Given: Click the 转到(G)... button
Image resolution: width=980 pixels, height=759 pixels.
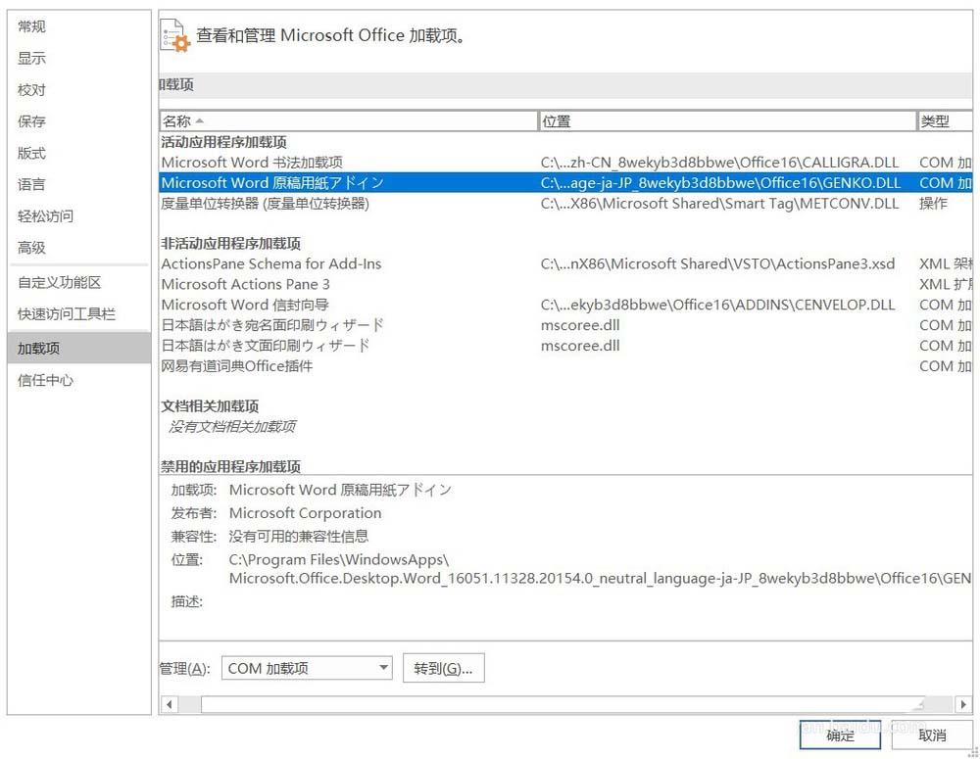Looking at the screenshot, I should 443,669.
